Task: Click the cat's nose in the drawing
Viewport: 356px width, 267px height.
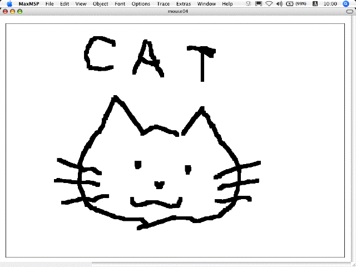Action: [x=159, y=184]
